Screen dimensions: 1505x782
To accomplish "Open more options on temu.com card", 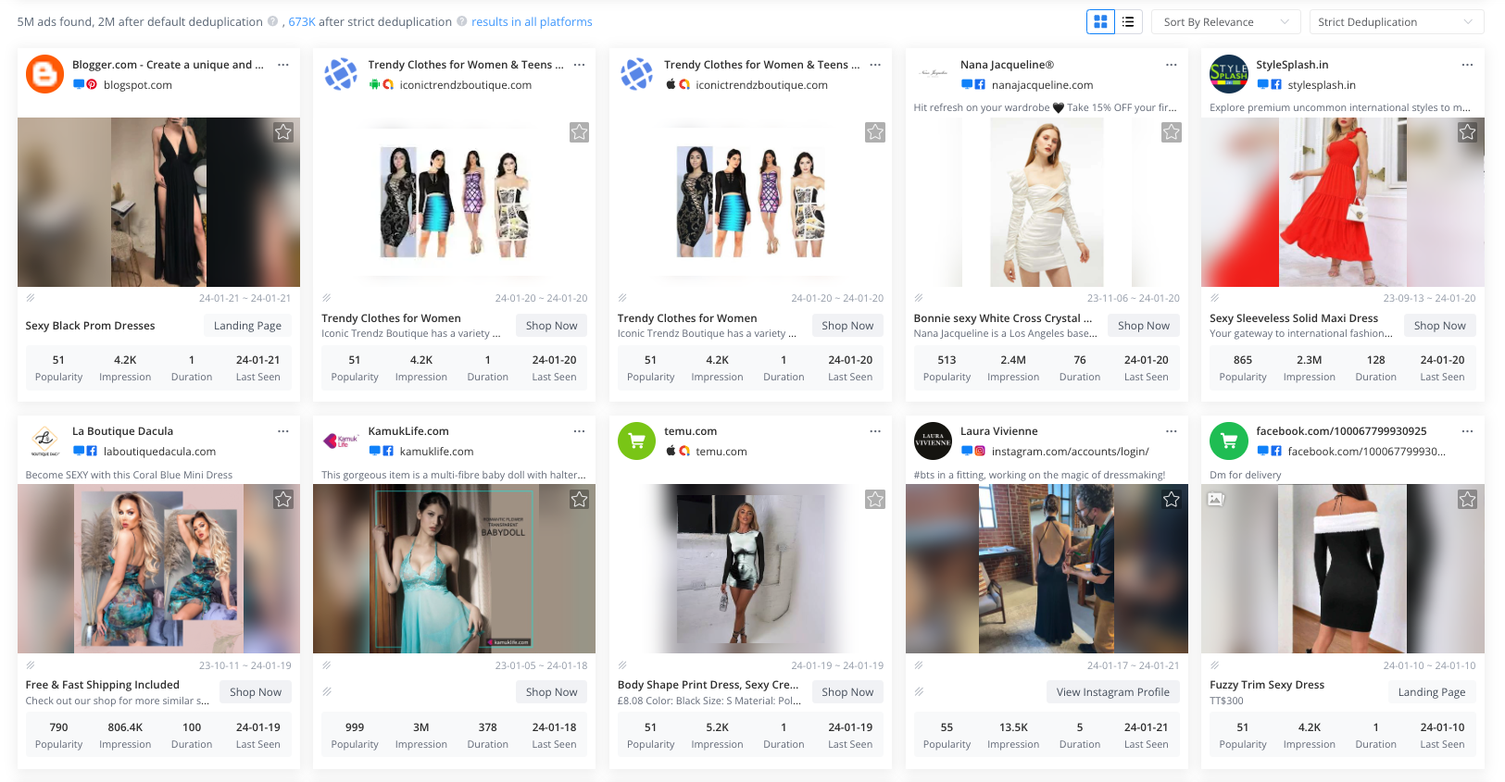I will (x=875, y=431).
